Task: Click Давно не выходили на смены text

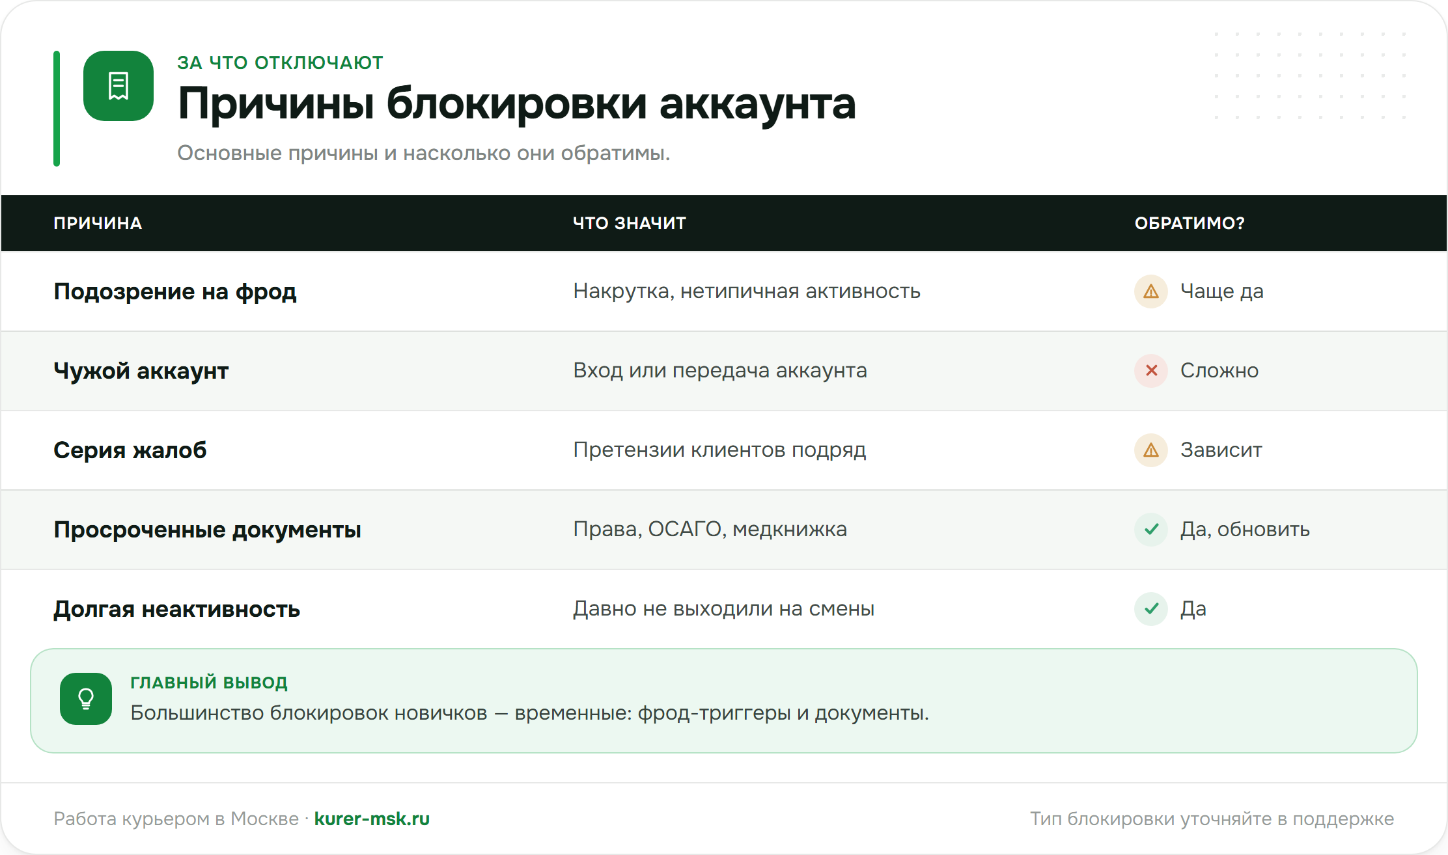Action: [x=723, y=609]
